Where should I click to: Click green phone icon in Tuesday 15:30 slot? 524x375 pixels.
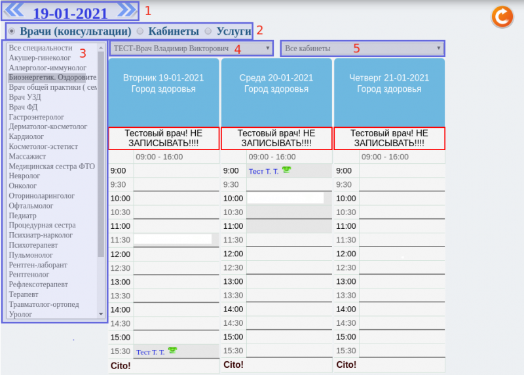(x=173, y=351)
